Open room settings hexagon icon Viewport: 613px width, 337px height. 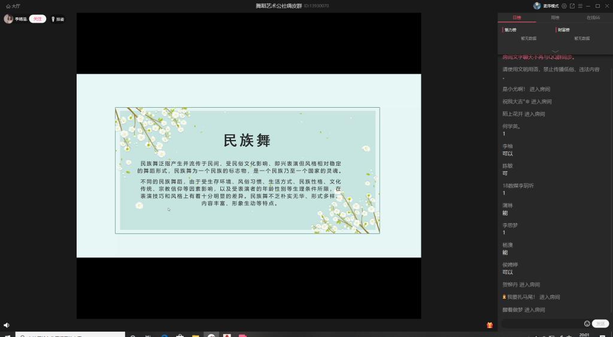564,6
